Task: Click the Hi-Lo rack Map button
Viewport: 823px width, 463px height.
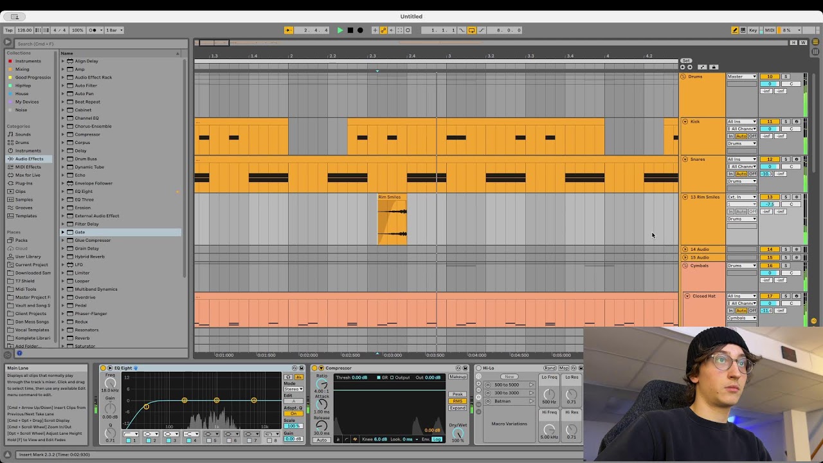Action: click(564, 368)
